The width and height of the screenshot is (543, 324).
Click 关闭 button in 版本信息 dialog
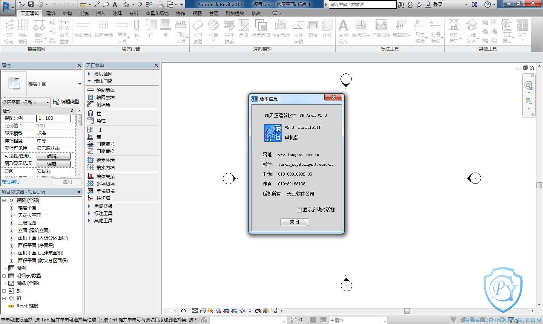[294, 222]
